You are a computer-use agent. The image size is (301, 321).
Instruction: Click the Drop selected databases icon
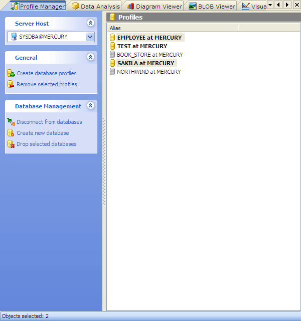click(x=11, y=144)
